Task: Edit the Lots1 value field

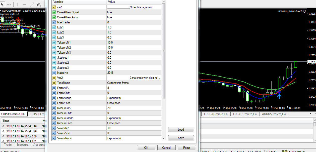Action: pos(134,27)
